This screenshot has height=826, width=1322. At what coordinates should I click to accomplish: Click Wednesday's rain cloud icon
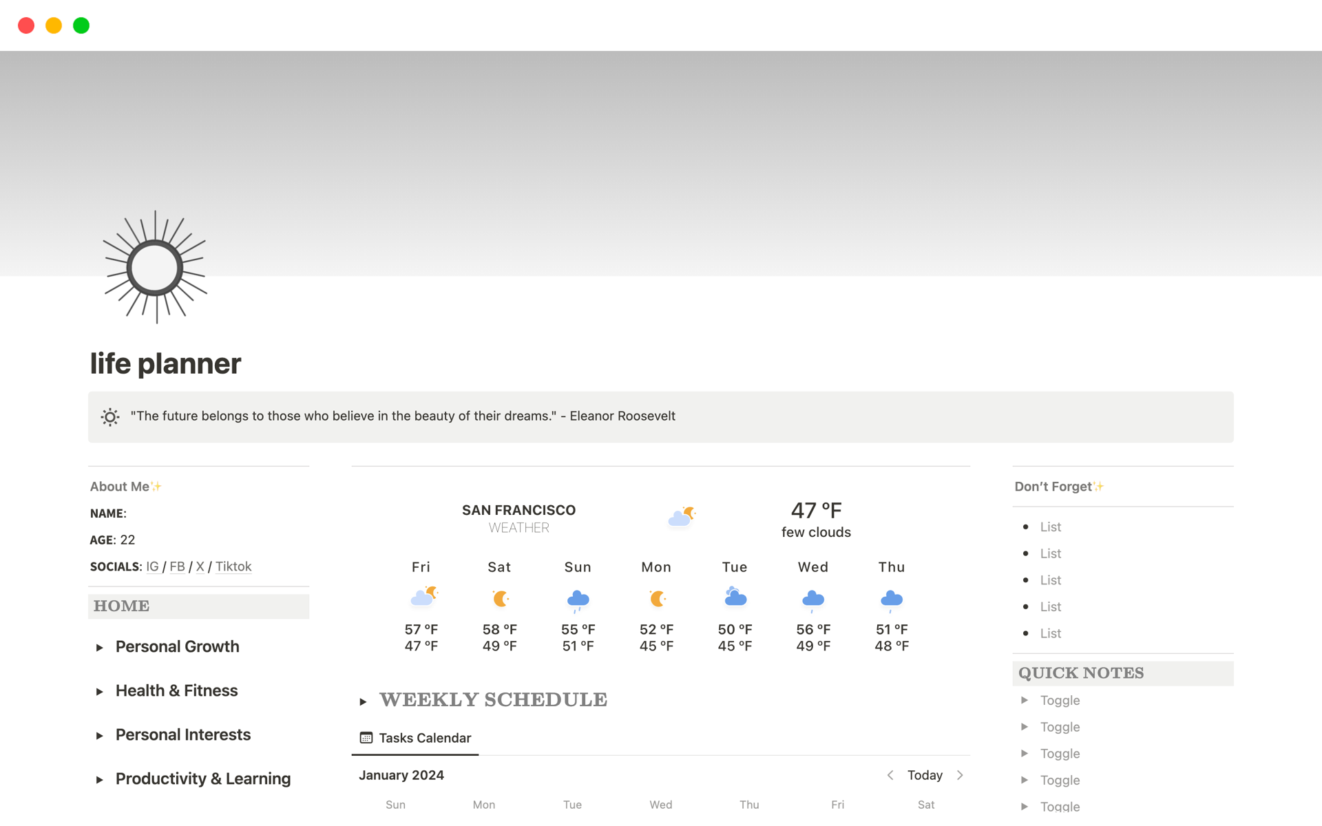813,600
